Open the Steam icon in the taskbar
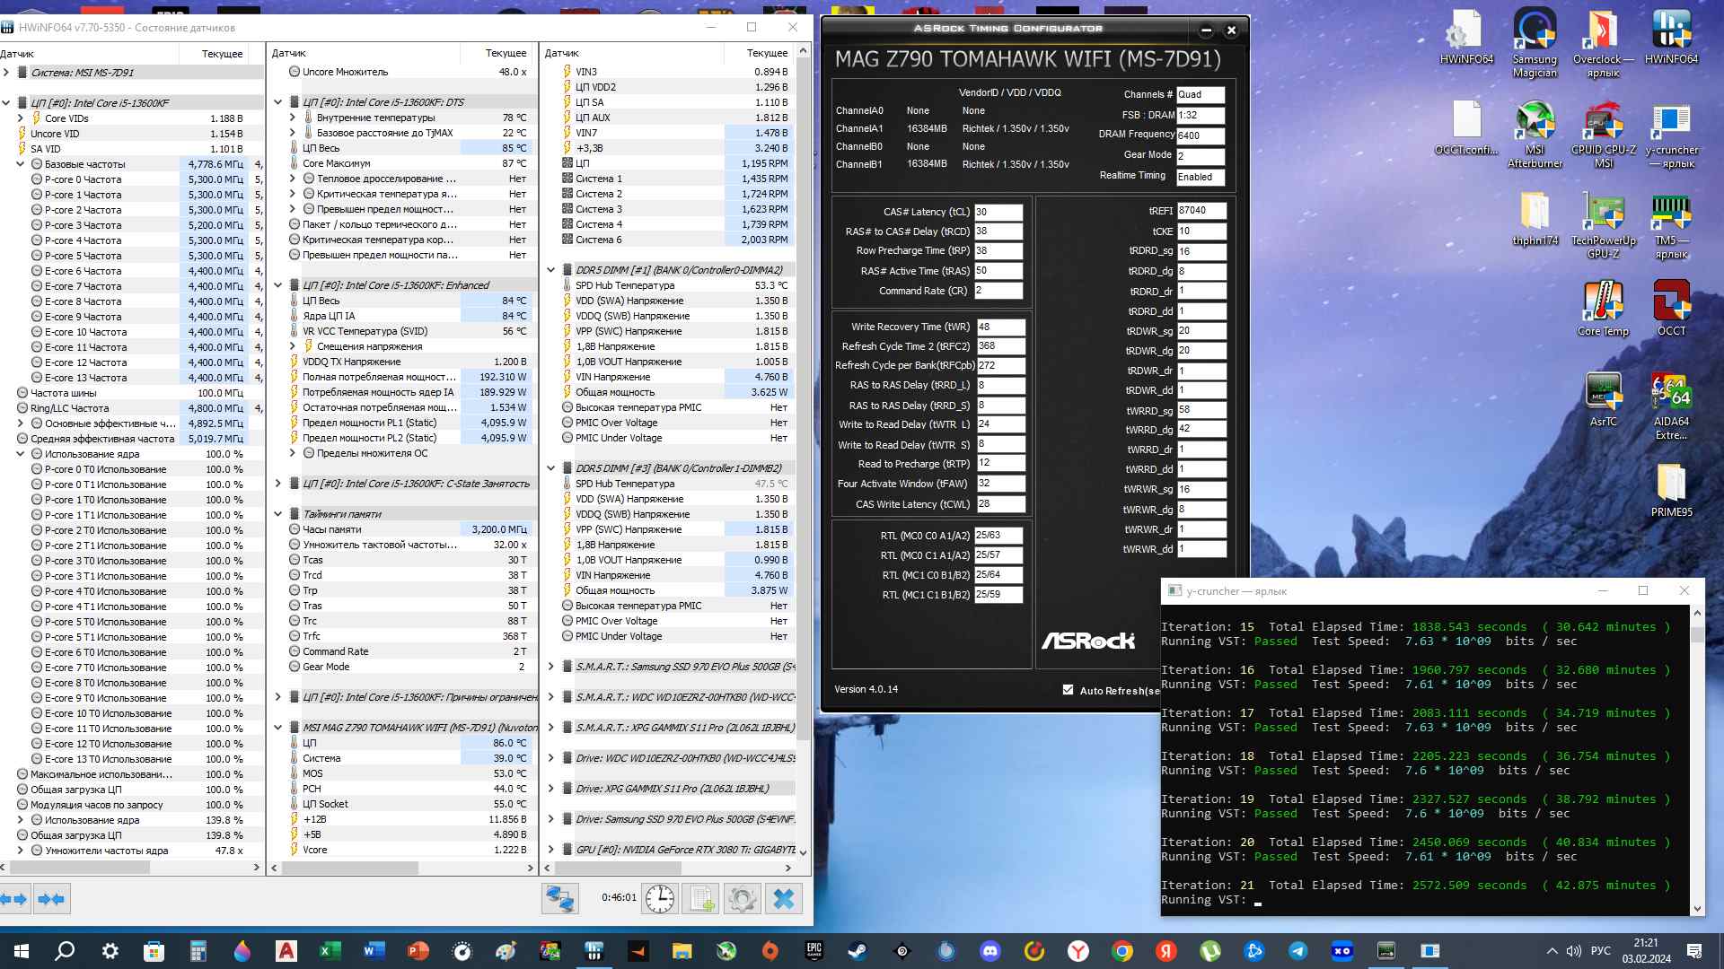Viewport: 1724px width, 969px height. coord(858,951)
